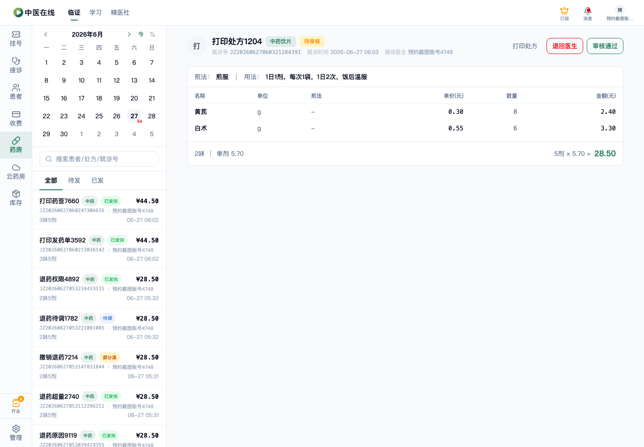The width and height of the screenshot is (644, 447).
Task: Click the 部分退 status badge
Action: click(x=110, y=357)
